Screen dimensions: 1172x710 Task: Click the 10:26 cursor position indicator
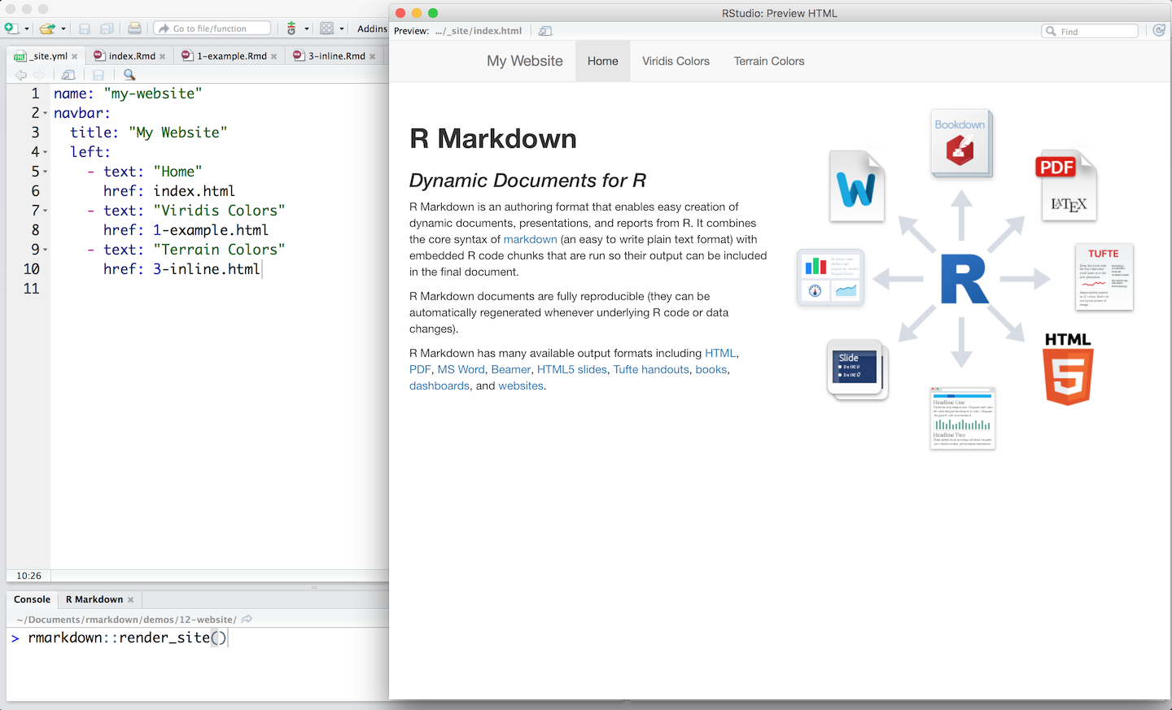[28, 576]
